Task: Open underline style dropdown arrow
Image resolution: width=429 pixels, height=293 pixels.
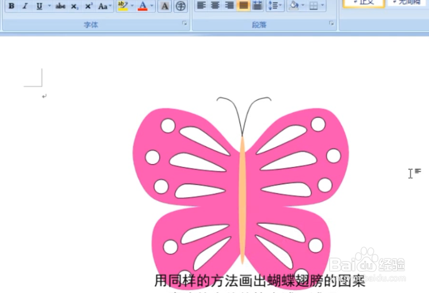Action: (50, 6)
